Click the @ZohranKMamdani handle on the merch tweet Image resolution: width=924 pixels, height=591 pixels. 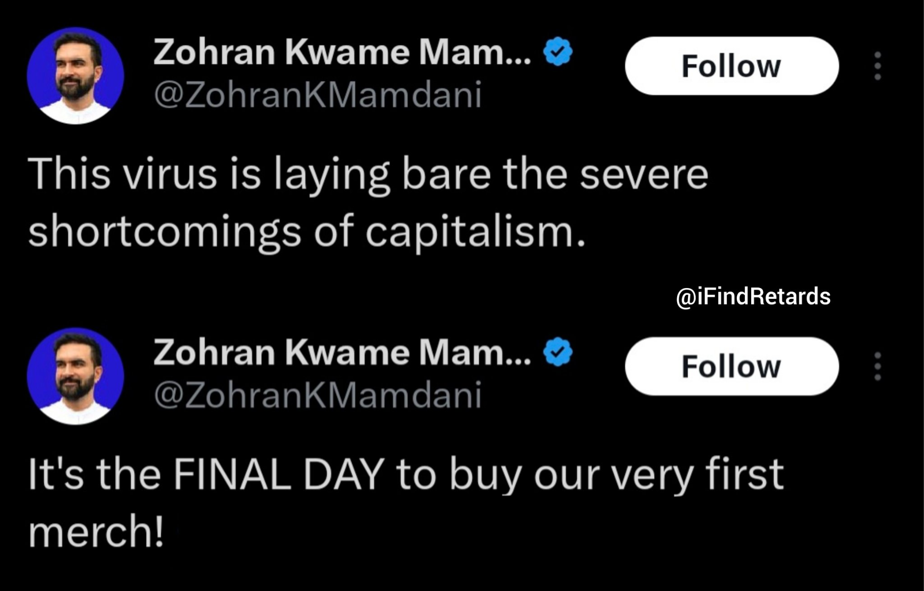318,395
